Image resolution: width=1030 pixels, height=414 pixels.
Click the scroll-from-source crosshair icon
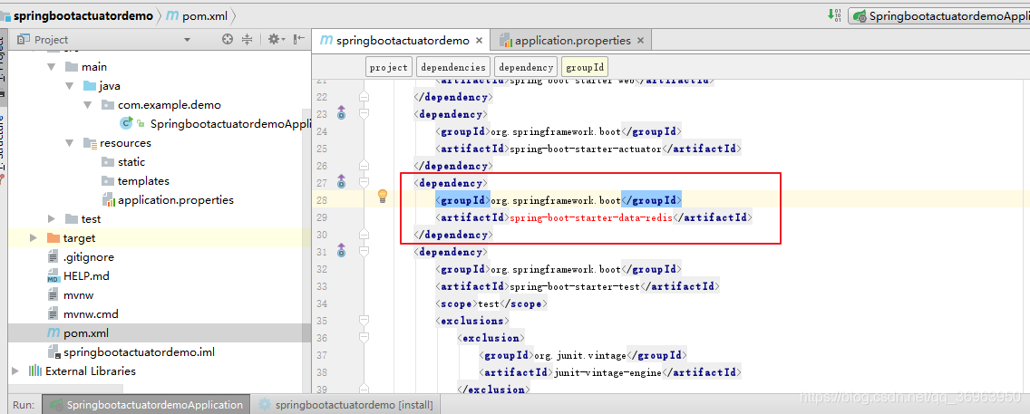(228, 39)
